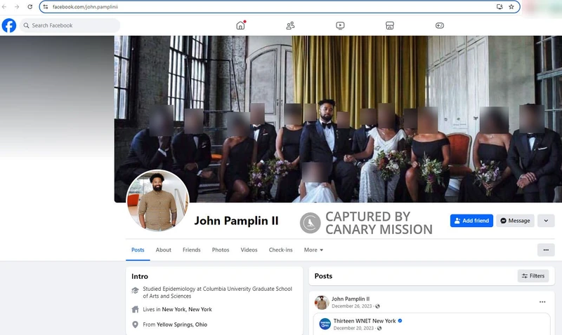Screen dimensions: 562x335
Task: Open the posts Filters button
Action: click(533, 276)
